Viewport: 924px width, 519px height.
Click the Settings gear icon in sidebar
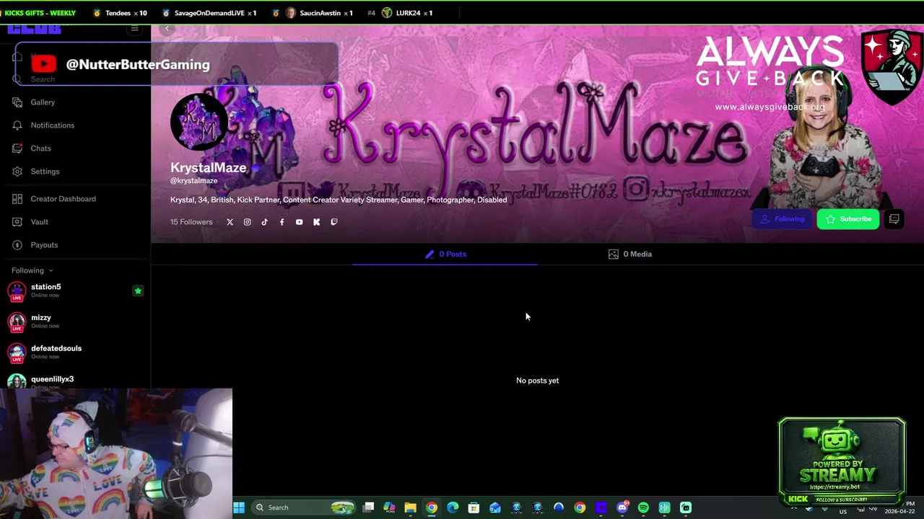pyautogui.click(x=17, y=172)
